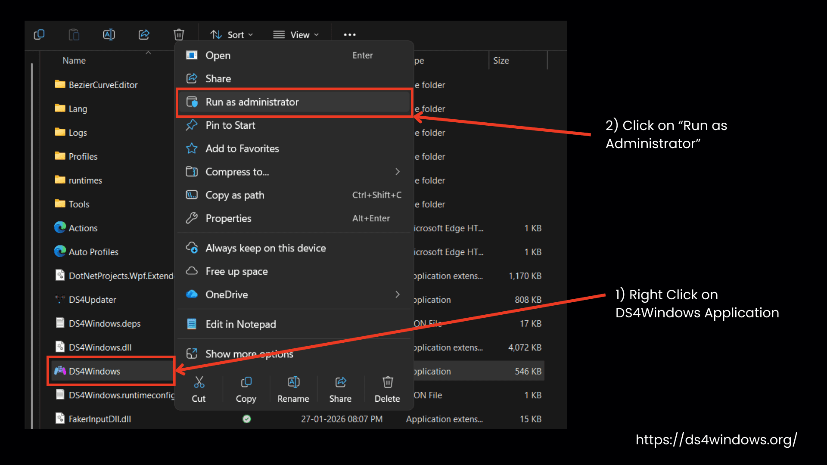
Task: Select Always keep on this device
Action: (x=294, y=248)
